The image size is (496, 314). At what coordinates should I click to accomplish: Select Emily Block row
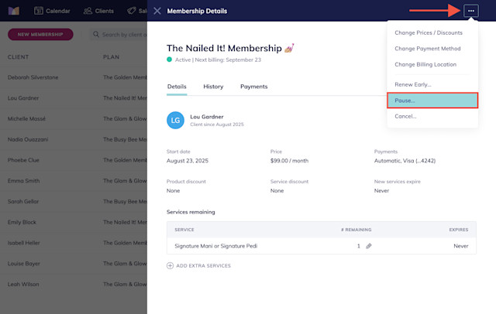click(74, 222)
